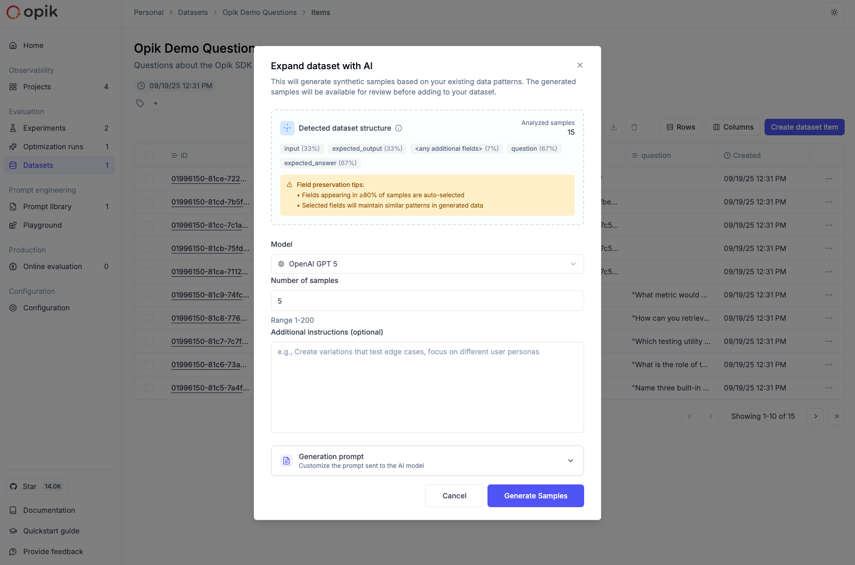This screenshot has width=855, height=565.
Task: Open Prompt library in the sidebar
Action: point(48,207)
